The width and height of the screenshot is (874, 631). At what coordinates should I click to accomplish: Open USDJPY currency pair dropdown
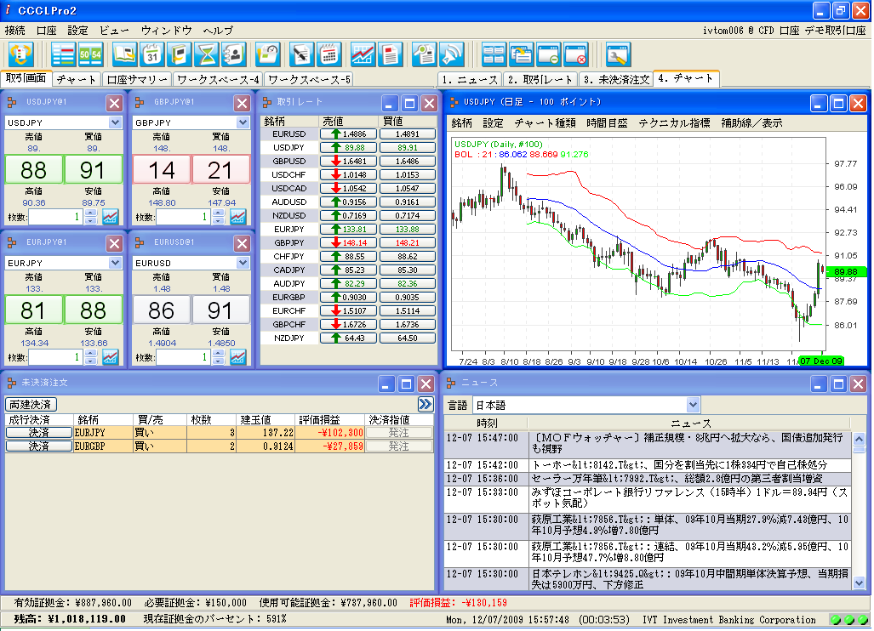point(116,122)
